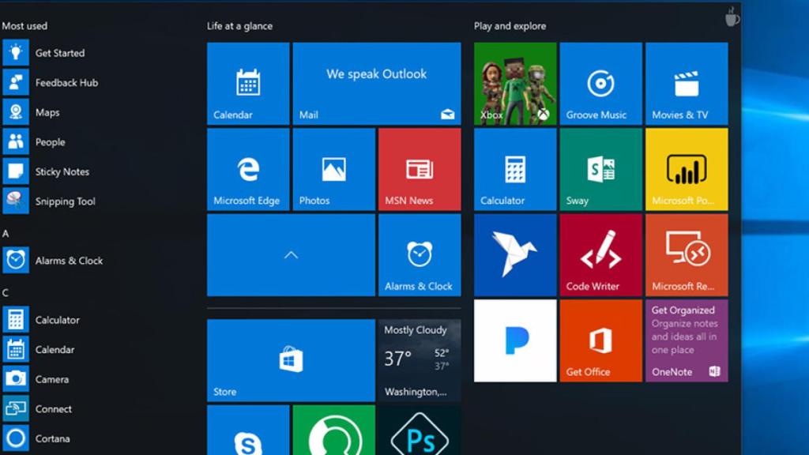Open Snipping Tool from Most used
The height and width of the screenshot is (455, 809).
tap(66, 201)
